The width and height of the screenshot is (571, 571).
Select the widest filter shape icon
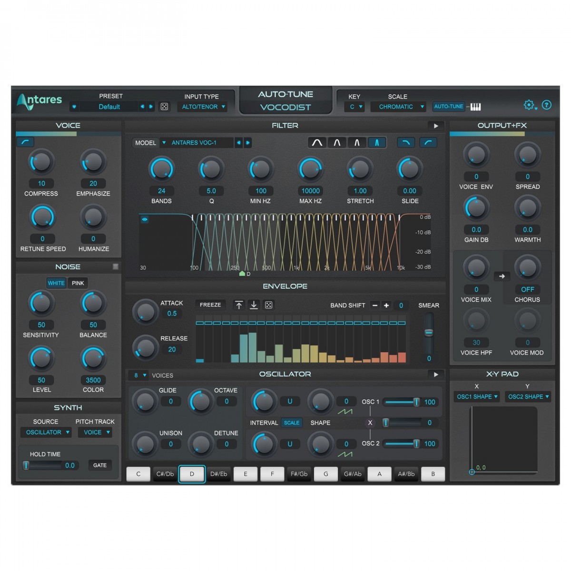[317, 142]
